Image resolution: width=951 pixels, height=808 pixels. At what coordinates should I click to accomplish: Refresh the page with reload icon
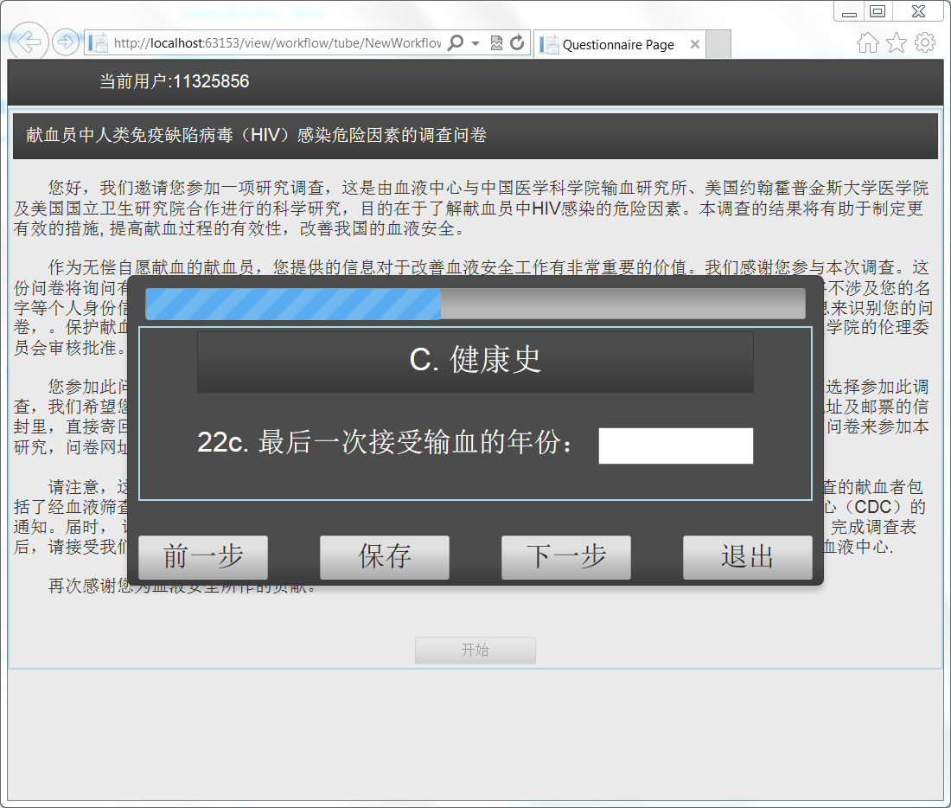[517, 42]
